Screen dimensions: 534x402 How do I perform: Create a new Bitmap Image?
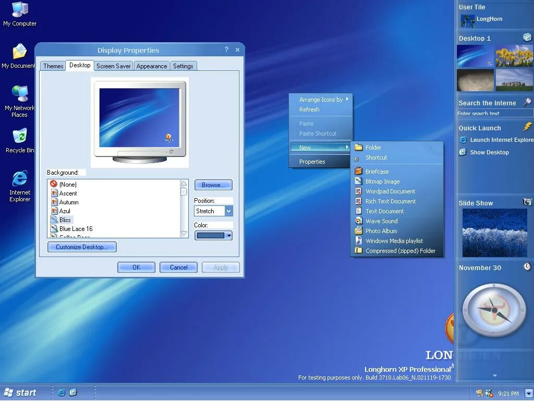(x=397, y=181)
